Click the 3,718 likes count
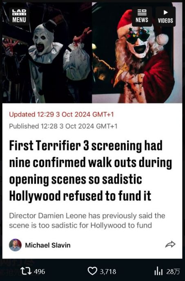This screenshot has width=185, height=281. point(108,272)
